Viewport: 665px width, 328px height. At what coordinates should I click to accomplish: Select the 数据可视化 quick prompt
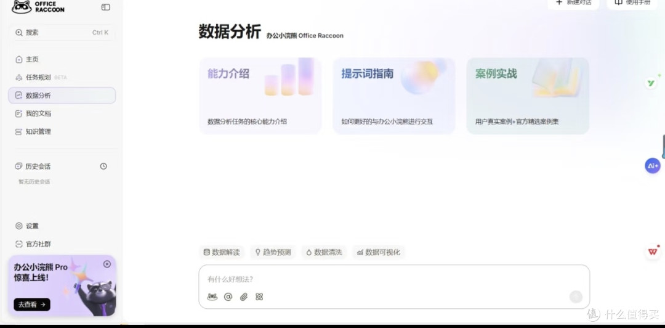click(x=378, y=252)
